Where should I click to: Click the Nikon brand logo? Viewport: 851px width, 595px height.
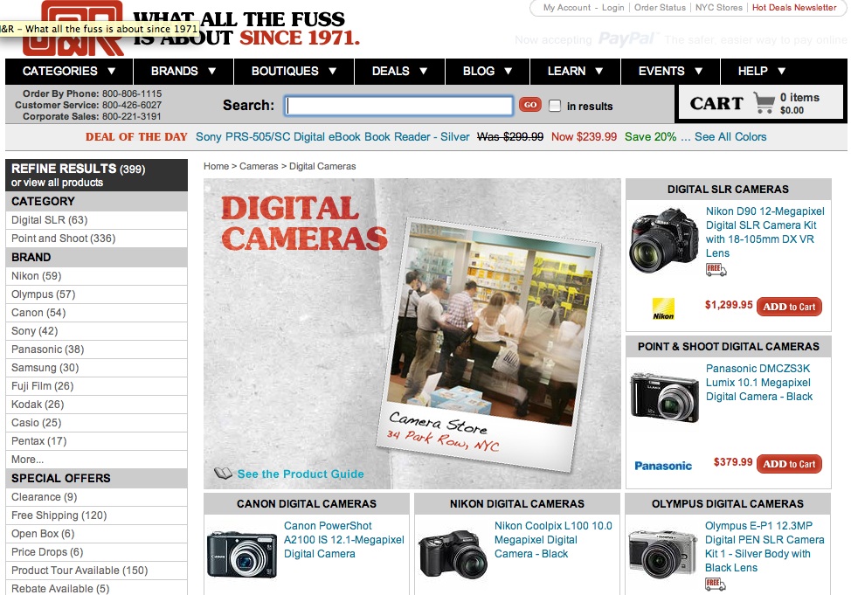(x=663, y=309)
